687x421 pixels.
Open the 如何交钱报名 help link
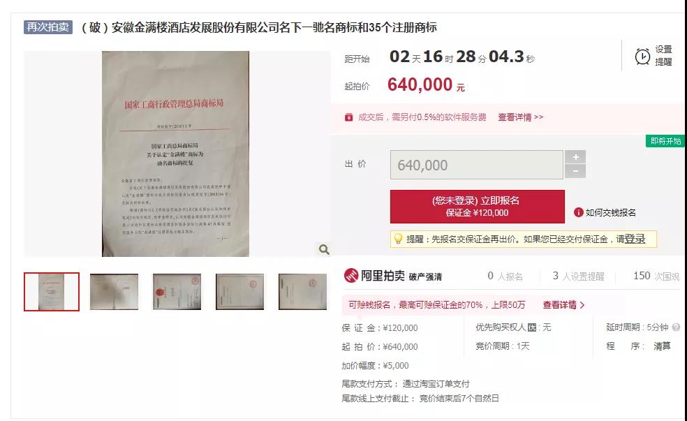coord(610,212)
